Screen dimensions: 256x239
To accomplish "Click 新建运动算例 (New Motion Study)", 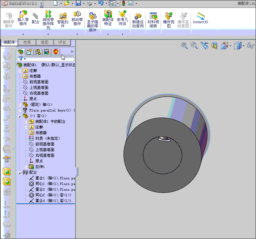I will click(x=138, y=20).
